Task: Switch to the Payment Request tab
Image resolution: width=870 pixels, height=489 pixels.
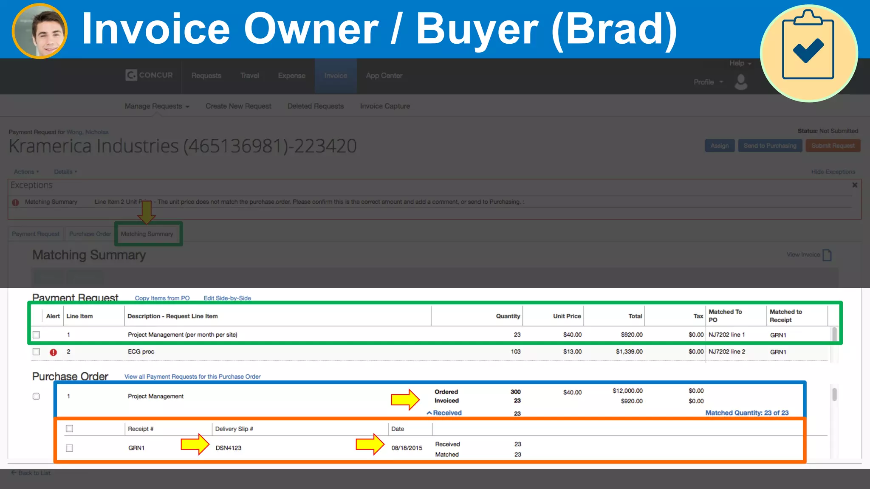Action: pyautogui.click(x=36, y=234)
